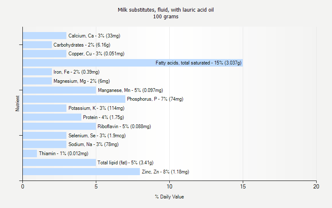Click the Potassium, K bar

[x=44, y=108]
